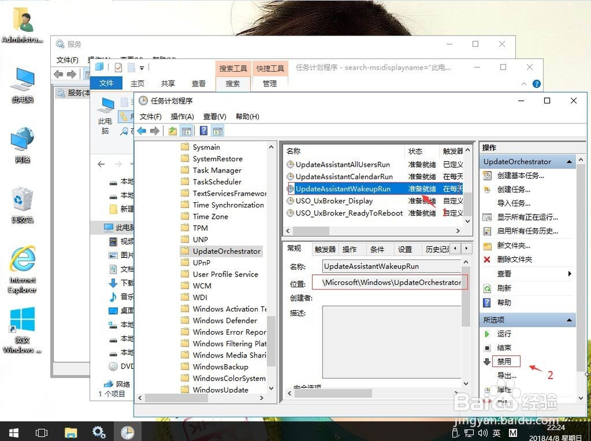Click 结束 to end selected task
Screen dimensions: 591x441
(504, 348)
